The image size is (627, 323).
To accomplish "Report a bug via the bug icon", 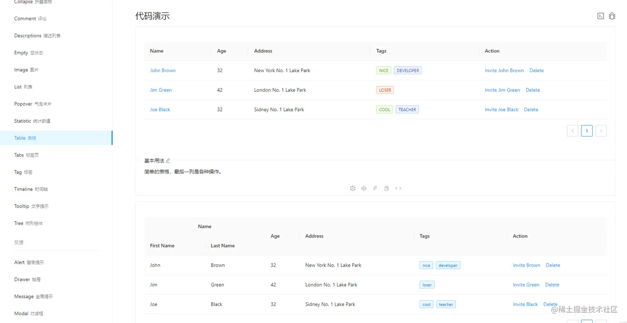I will (612, 16).
